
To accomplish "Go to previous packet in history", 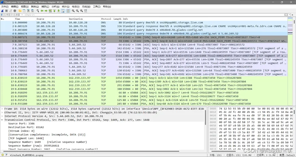I will point(42,11).
